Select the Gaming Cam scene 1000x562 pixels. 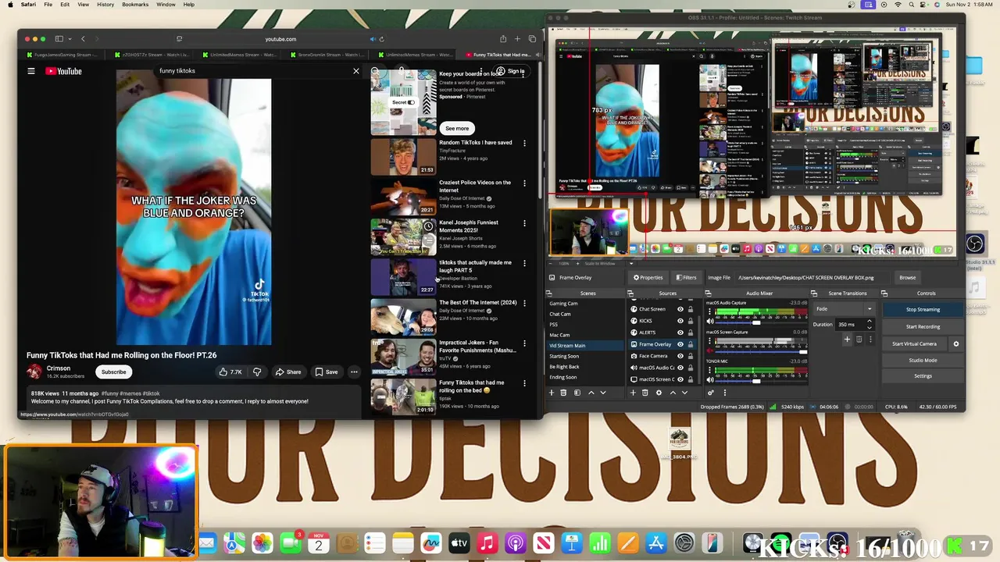coord(563,304)
